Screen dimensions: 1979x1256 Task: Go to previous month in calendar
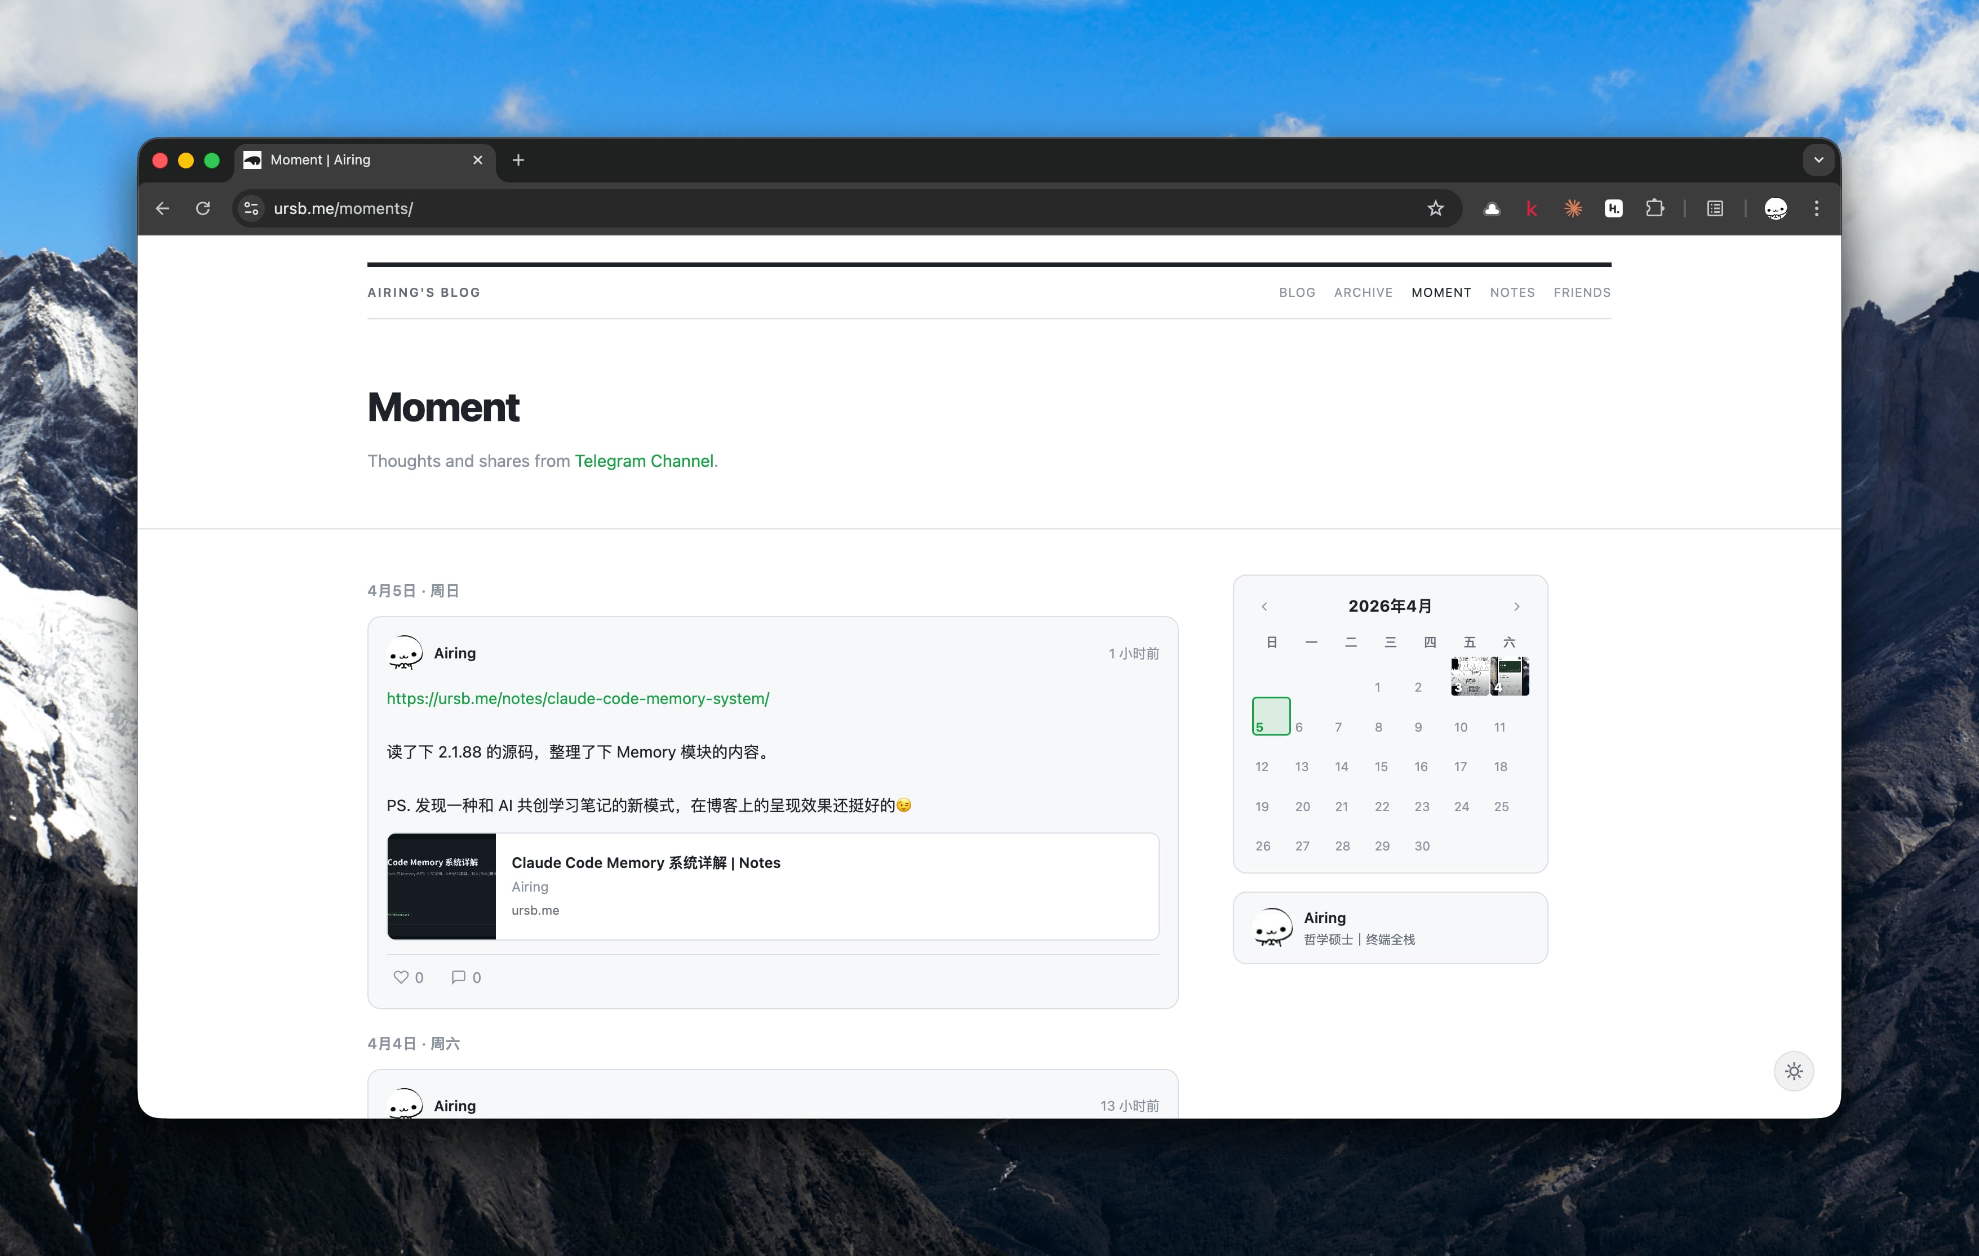tap(1264, 606)
